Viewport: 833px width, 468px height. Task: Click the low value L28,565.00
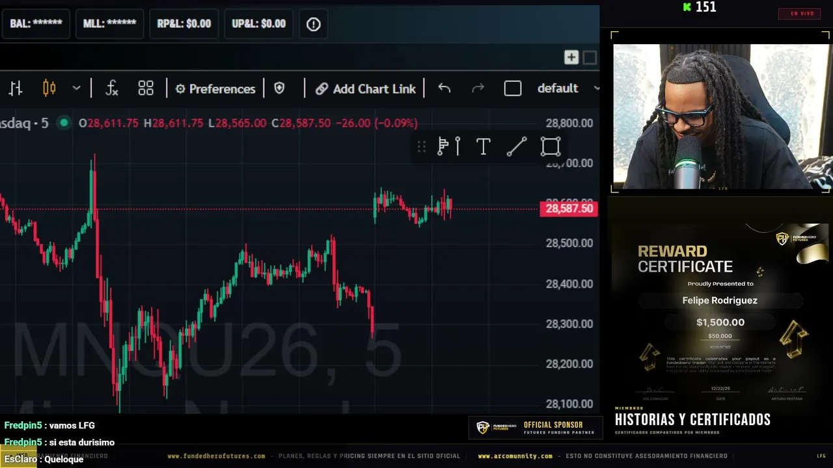click(237, 123)
